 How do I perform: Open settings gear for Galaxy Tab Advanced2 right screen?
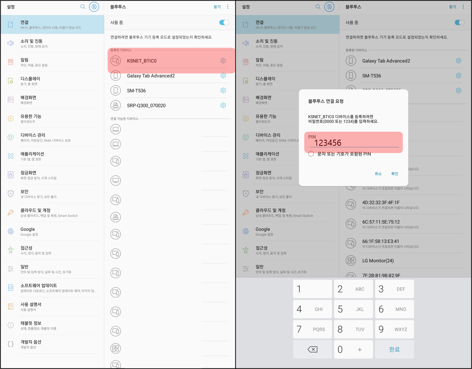click(x=459, y=61)
